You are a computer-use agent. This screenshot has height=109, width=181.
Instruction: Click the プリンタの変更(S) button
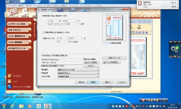[111, 62]
